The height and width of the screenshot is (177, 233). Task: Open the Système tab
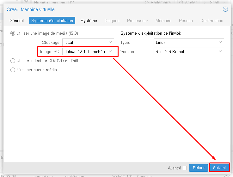tap(89, 21)
